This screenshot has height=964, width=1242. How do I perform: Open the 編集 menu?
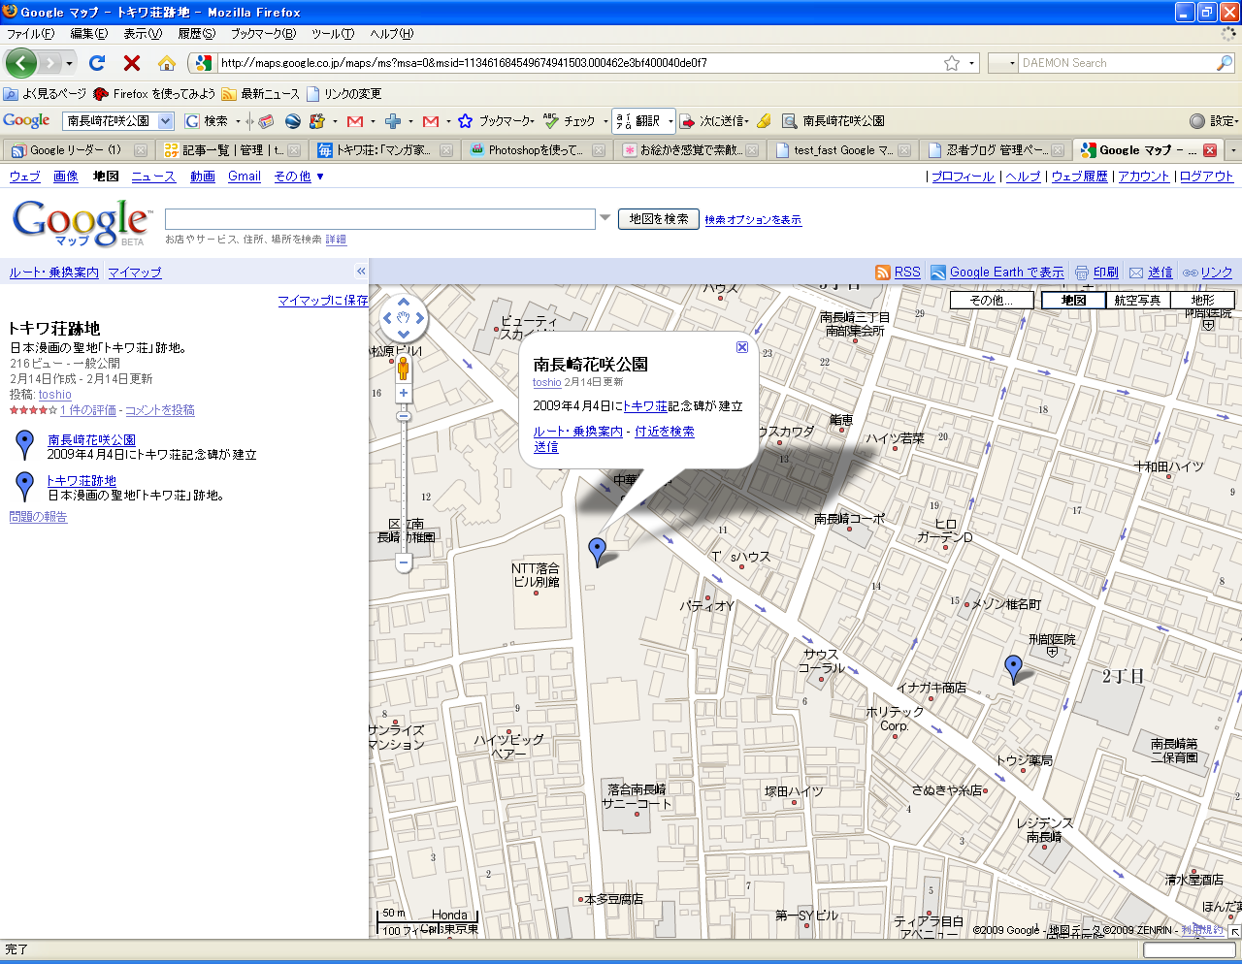(88, 34)
